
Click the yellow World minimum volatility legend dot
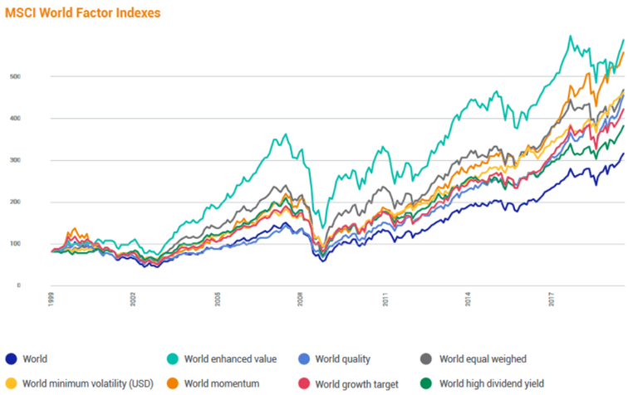[x=11, y=383]
